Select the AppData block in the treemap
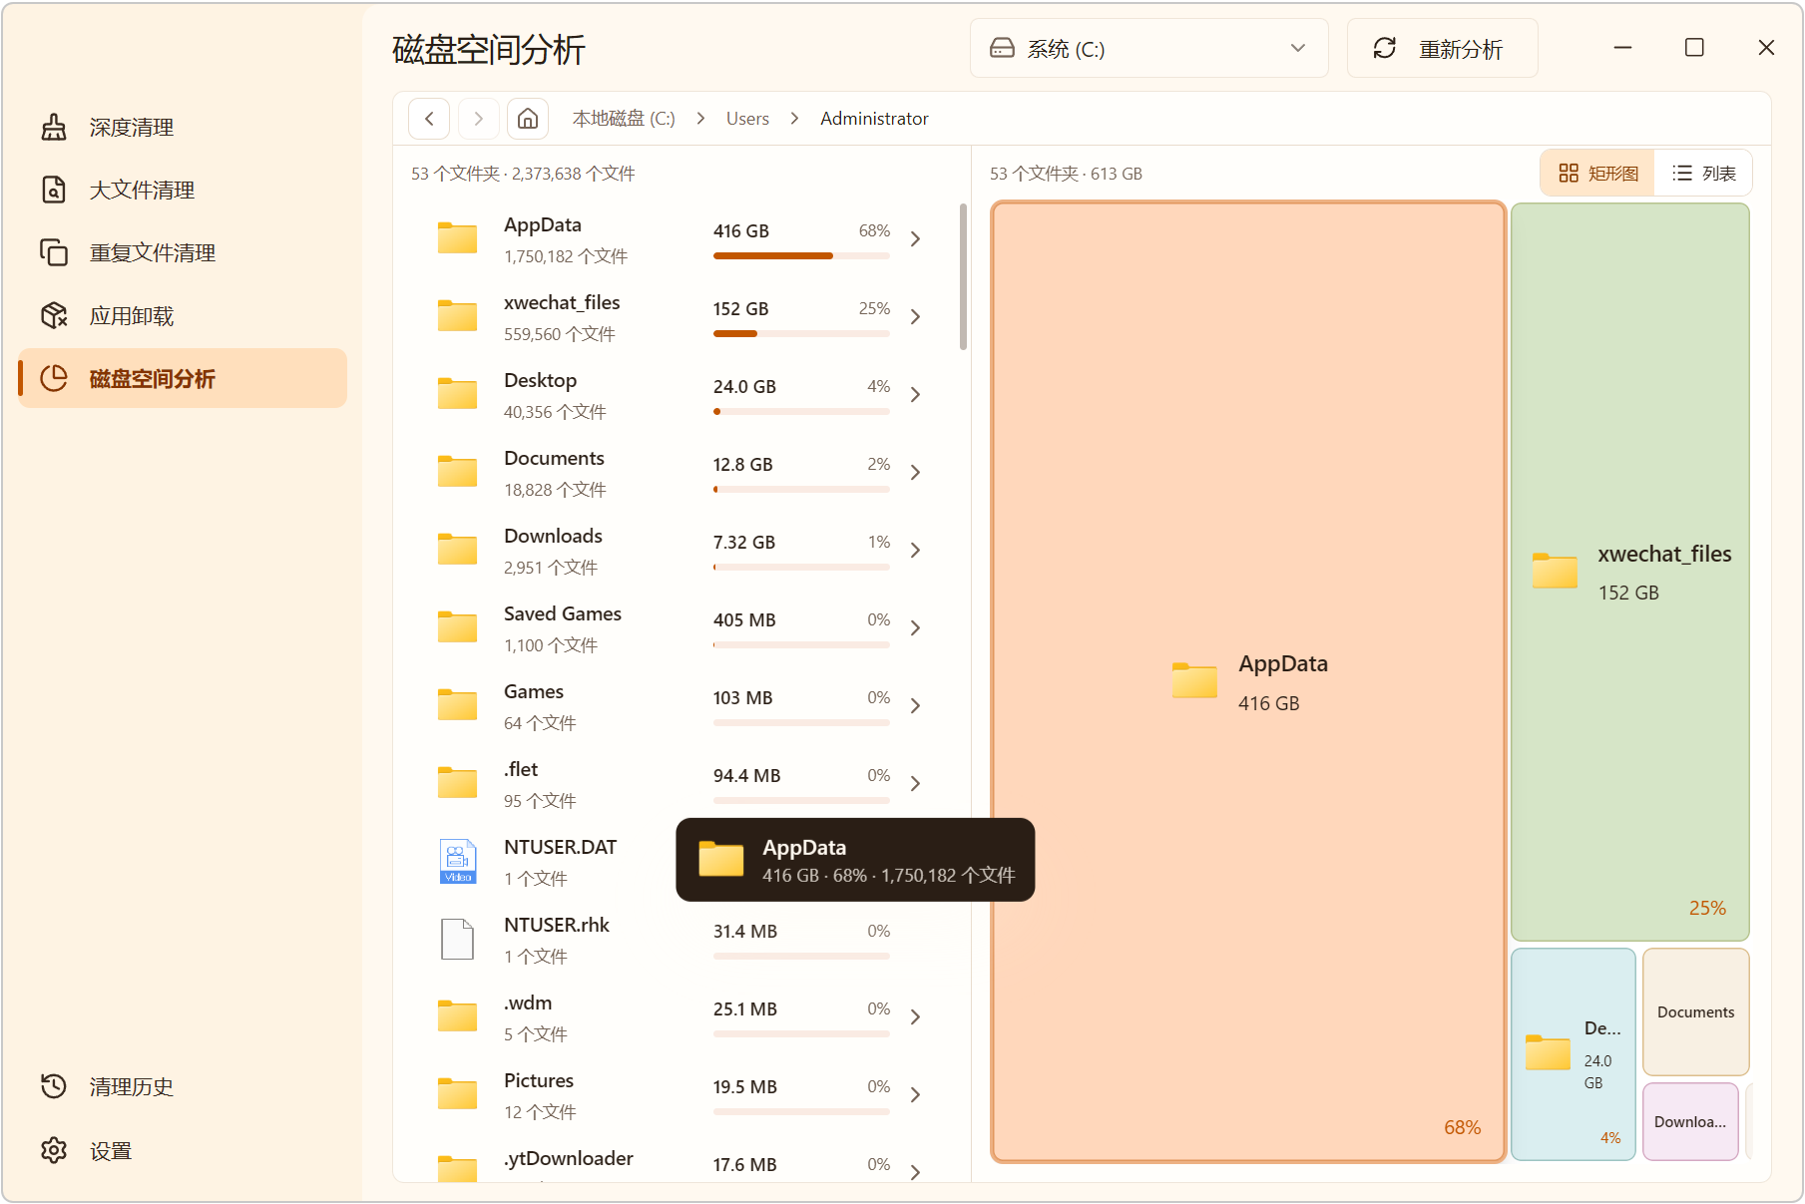 [1248, 682]
